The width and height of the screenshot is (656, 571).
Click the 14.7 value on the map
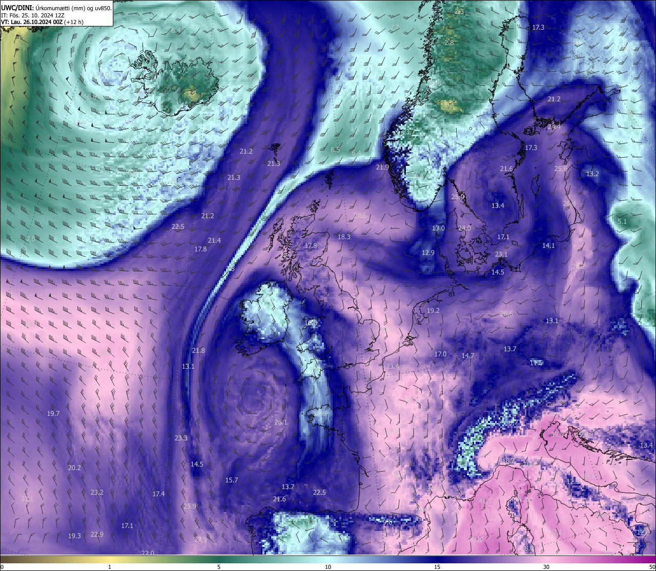[x=468, y=355]
